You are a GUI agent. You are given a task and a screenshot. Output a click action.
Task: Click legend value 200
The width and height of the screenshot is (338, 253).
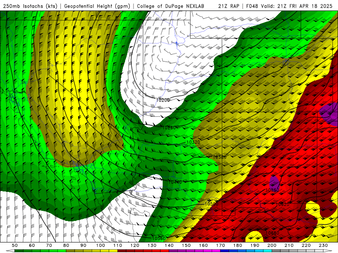272,245
